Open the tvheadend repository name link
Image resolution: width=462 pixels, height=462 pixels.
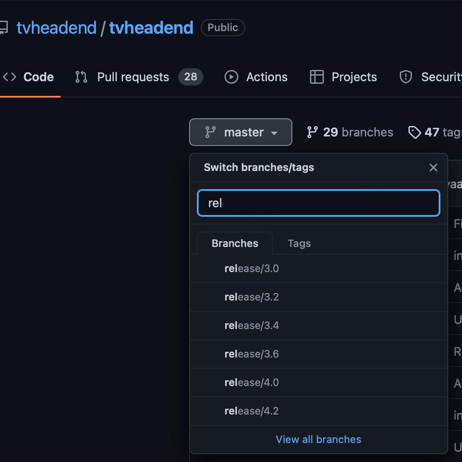pyautogui.click(x=151, y=28)
